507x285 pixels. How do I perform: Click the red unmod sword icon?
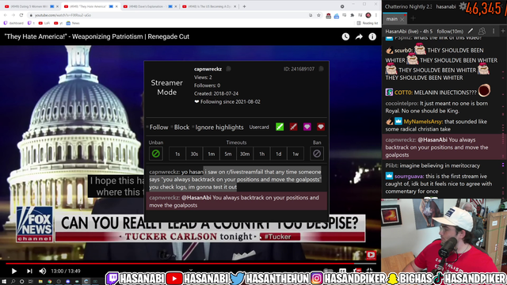[293, 127]
